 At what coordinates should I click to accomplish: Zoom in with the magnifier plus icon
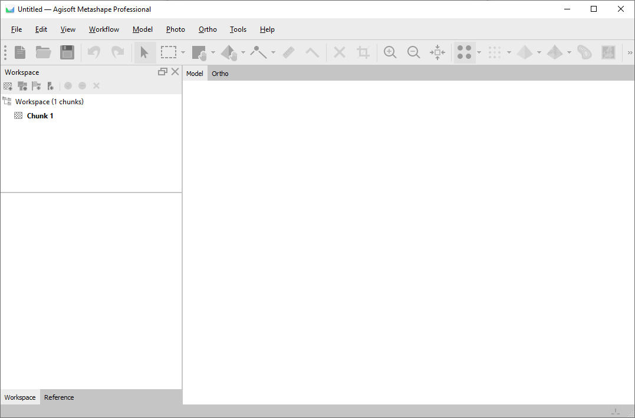[390, 52]
